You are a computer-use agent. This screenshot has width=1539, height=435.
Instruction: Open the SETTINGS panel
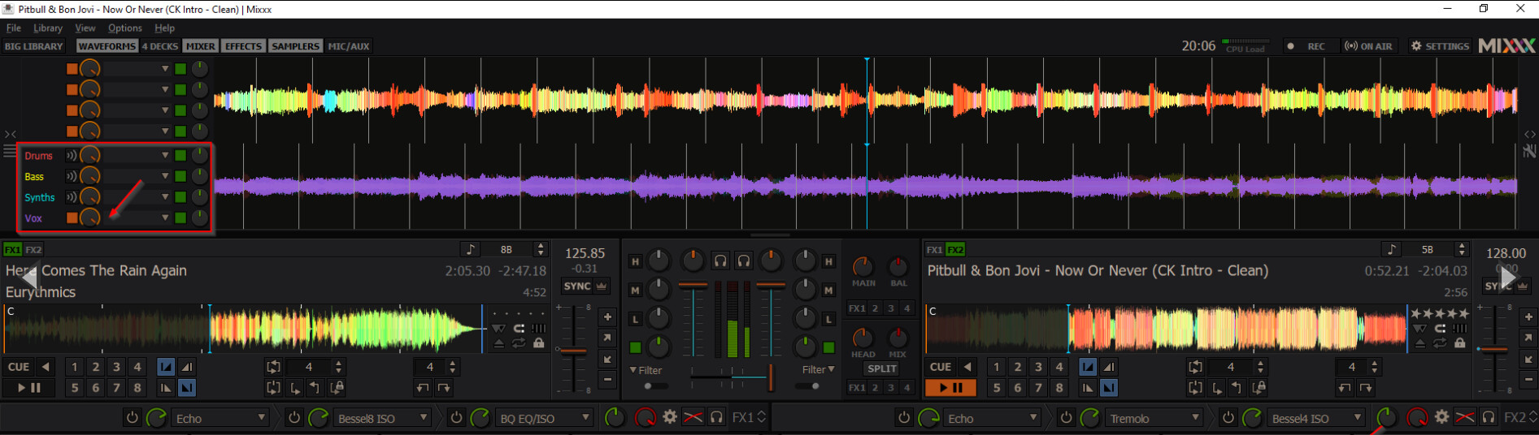point(1440,46)
